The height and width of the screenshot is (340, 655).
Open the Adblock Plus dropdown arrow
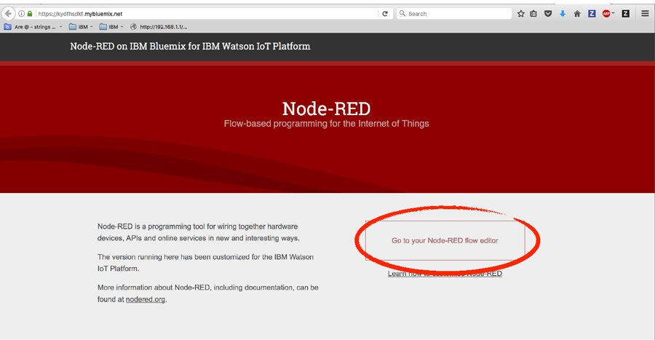click(x=614, y=13)
